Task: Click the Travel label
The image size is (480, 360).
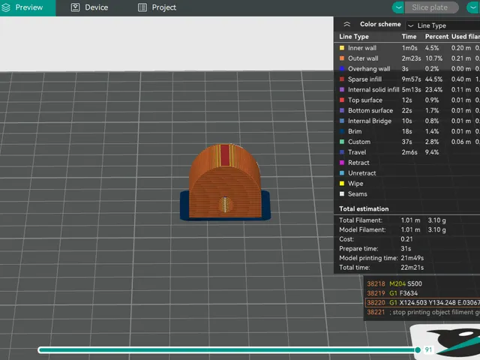Action: click(357, 151)
